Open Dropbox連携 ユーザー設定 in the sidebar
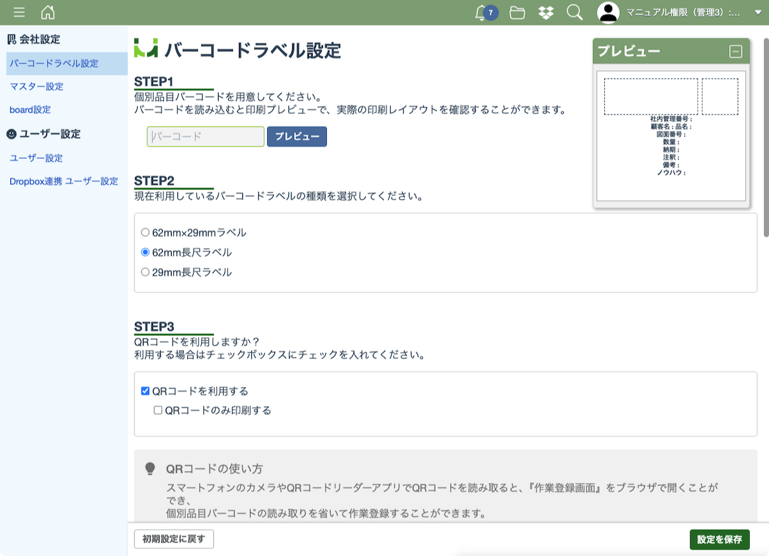769x556 pixels. (x=64, y=181)
